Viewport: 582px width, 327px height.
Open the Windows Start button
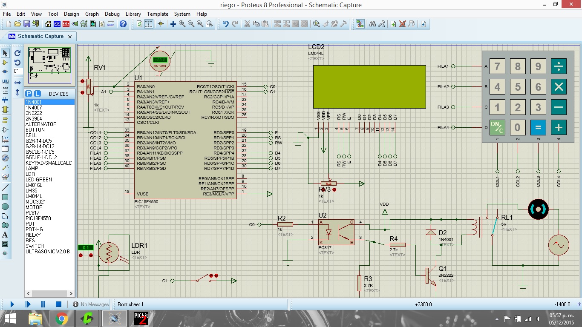coord(10,318)
